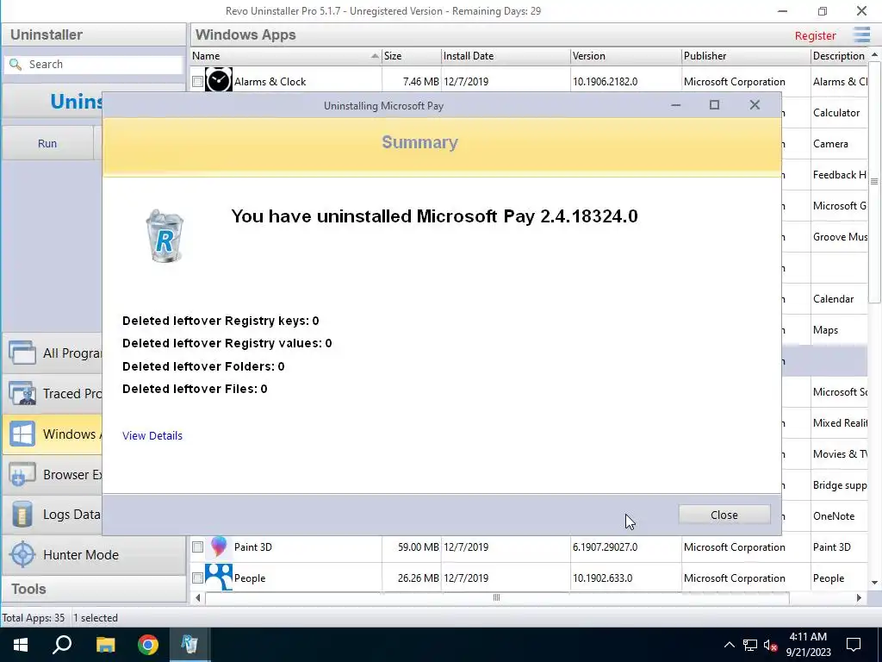
Task: Click the vertical scrollbar down arrow
Action: click(874, 583)
